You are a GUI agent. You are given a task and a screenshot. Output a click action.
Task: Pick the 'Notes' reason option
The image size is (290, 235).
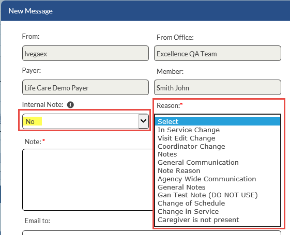click(218, 154)
